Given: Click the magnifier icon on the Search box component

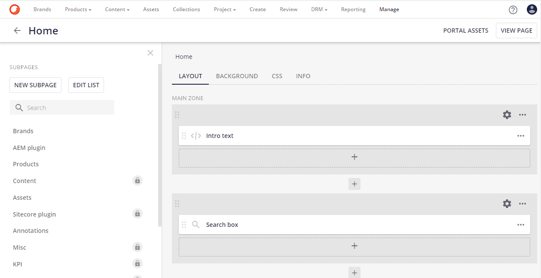Looking at the screenshot, I should click(196, 225).
